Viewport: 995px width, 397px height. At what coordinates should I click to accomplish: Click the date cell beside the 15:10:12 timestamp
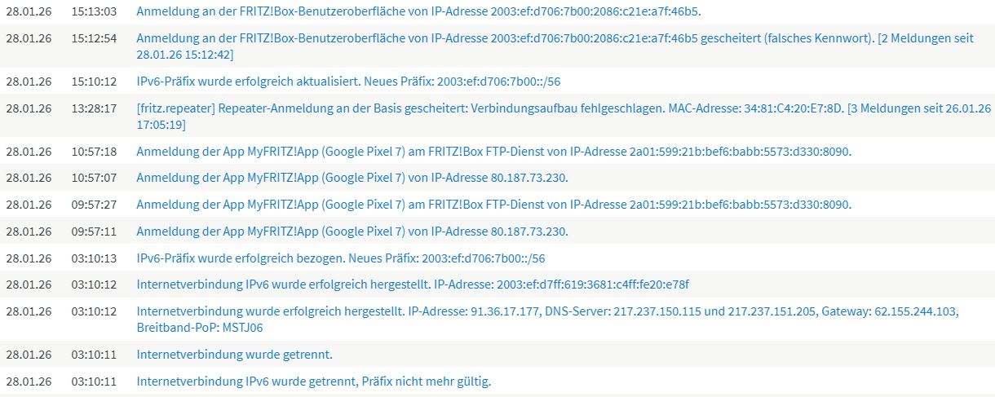click(x=29, y=82)
